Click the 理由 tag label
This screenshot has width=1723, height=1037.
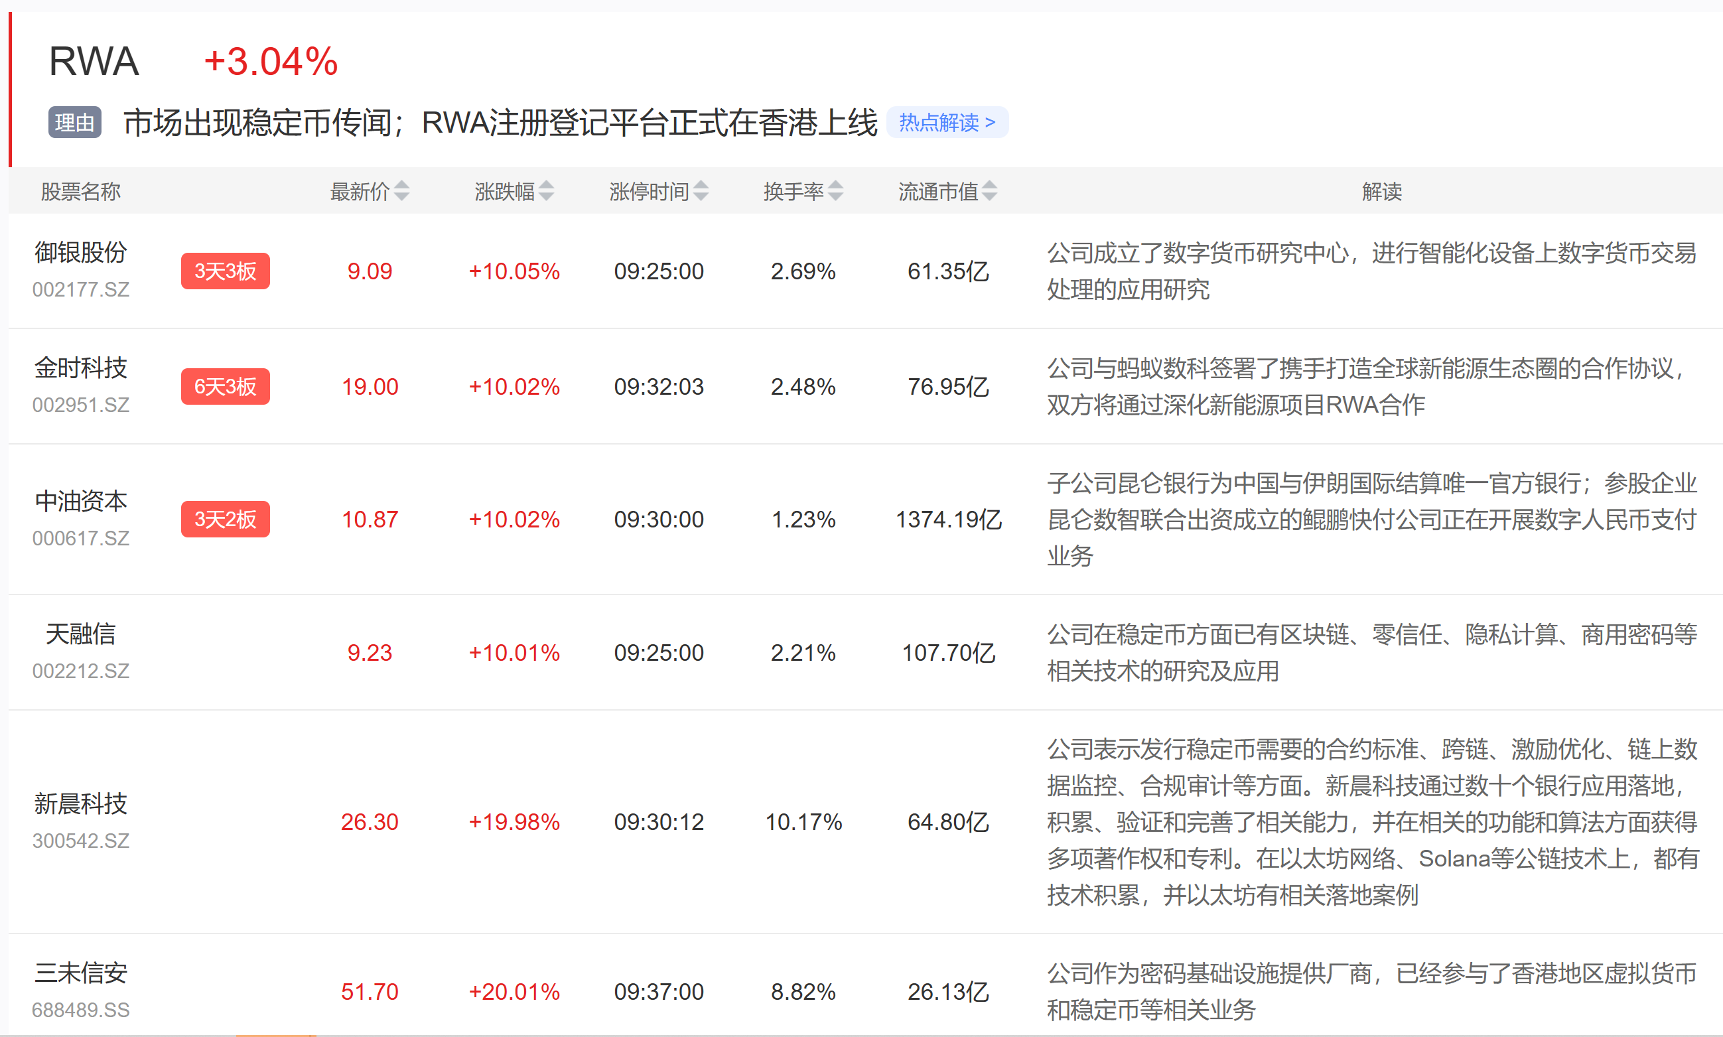pyautogui.click(x=75, y=122)
